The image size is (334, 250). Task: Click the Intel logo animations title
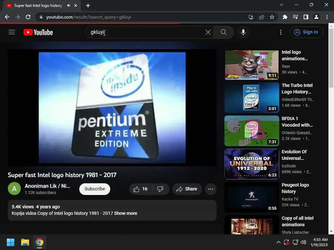click(x=295, y=55)
